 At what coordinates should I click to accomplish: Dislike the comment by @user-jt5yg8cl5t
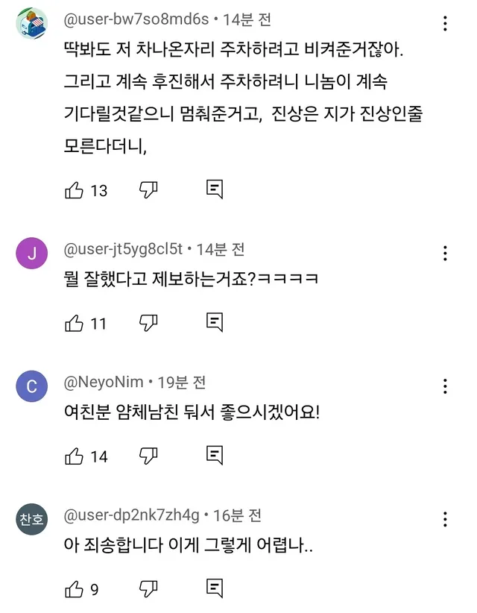(149, 323)
